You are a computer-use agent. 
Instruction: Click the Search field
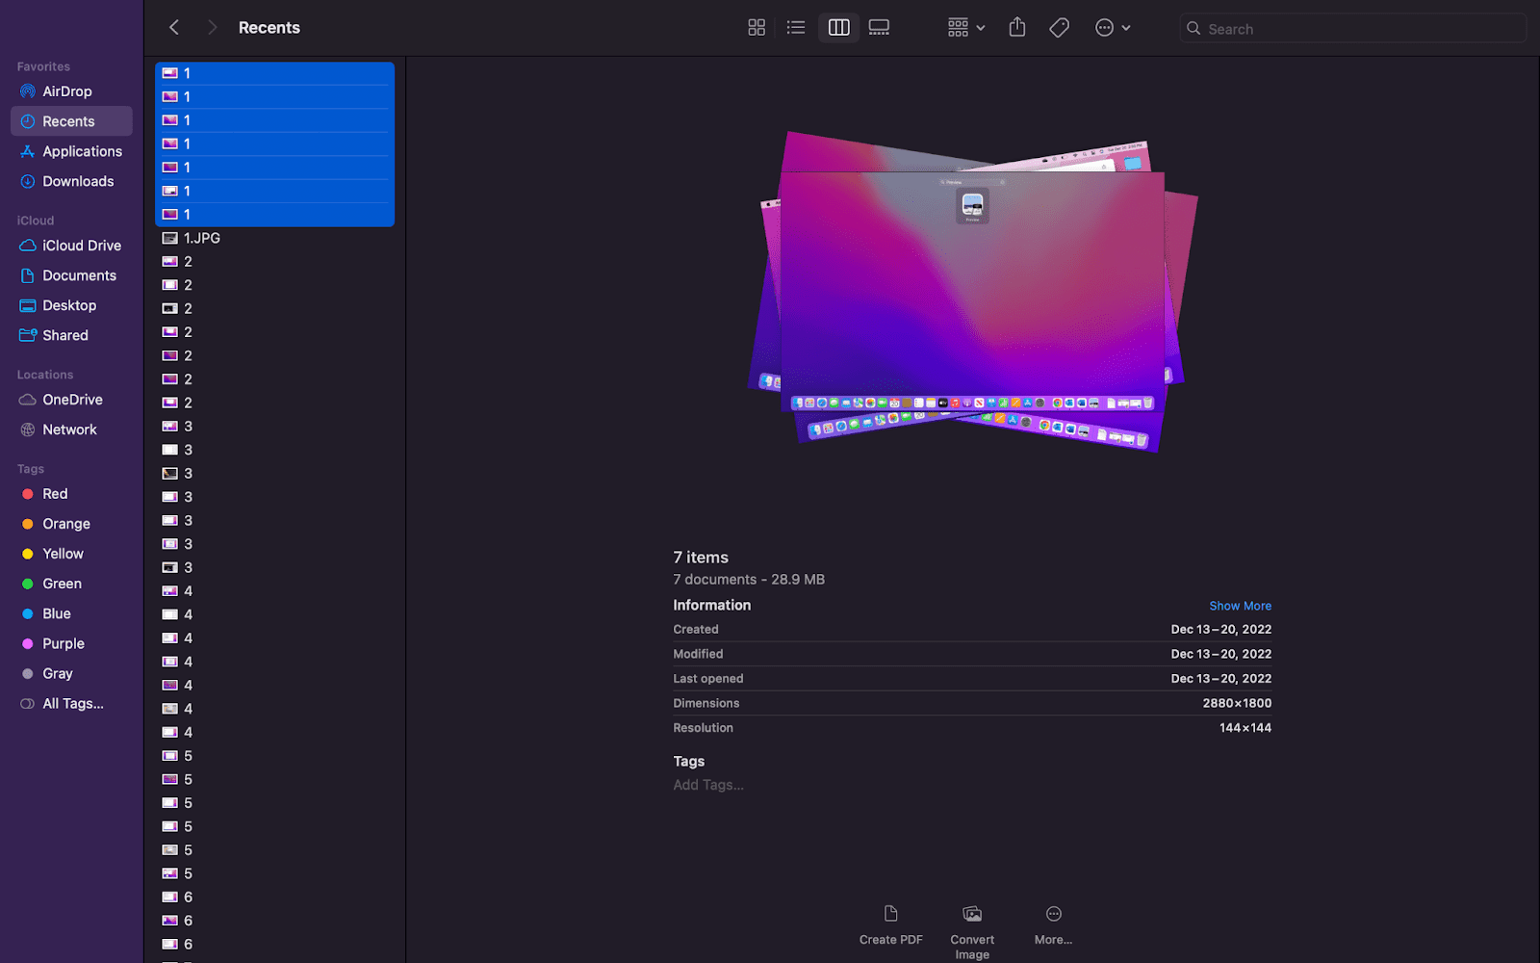1352,29
